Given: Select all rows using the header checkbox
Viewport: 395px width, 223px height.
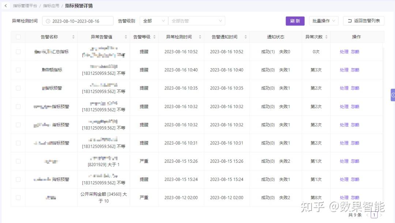Looking at the screenshot, I should click(x=18, y=36).
